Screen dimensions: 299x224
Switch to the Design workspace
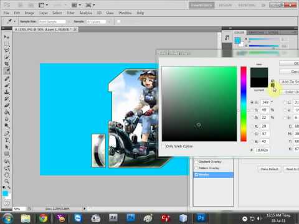tap(225, 5)
